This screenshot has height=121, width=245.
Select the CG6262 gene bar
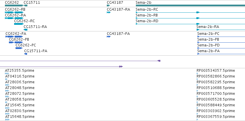[x=14, y=5]
